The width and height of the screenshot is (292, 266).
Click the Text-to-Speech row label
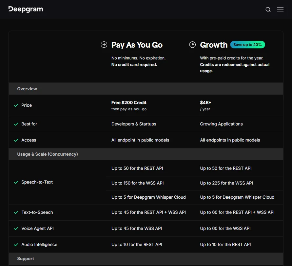pyautogui.click(x=37, y=212)
